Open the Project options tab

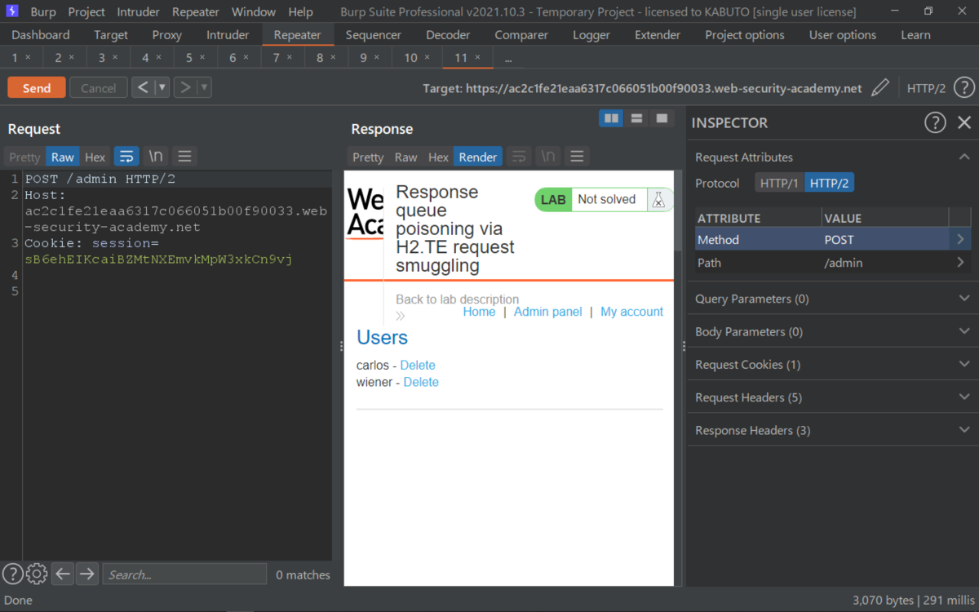point(745,35)
